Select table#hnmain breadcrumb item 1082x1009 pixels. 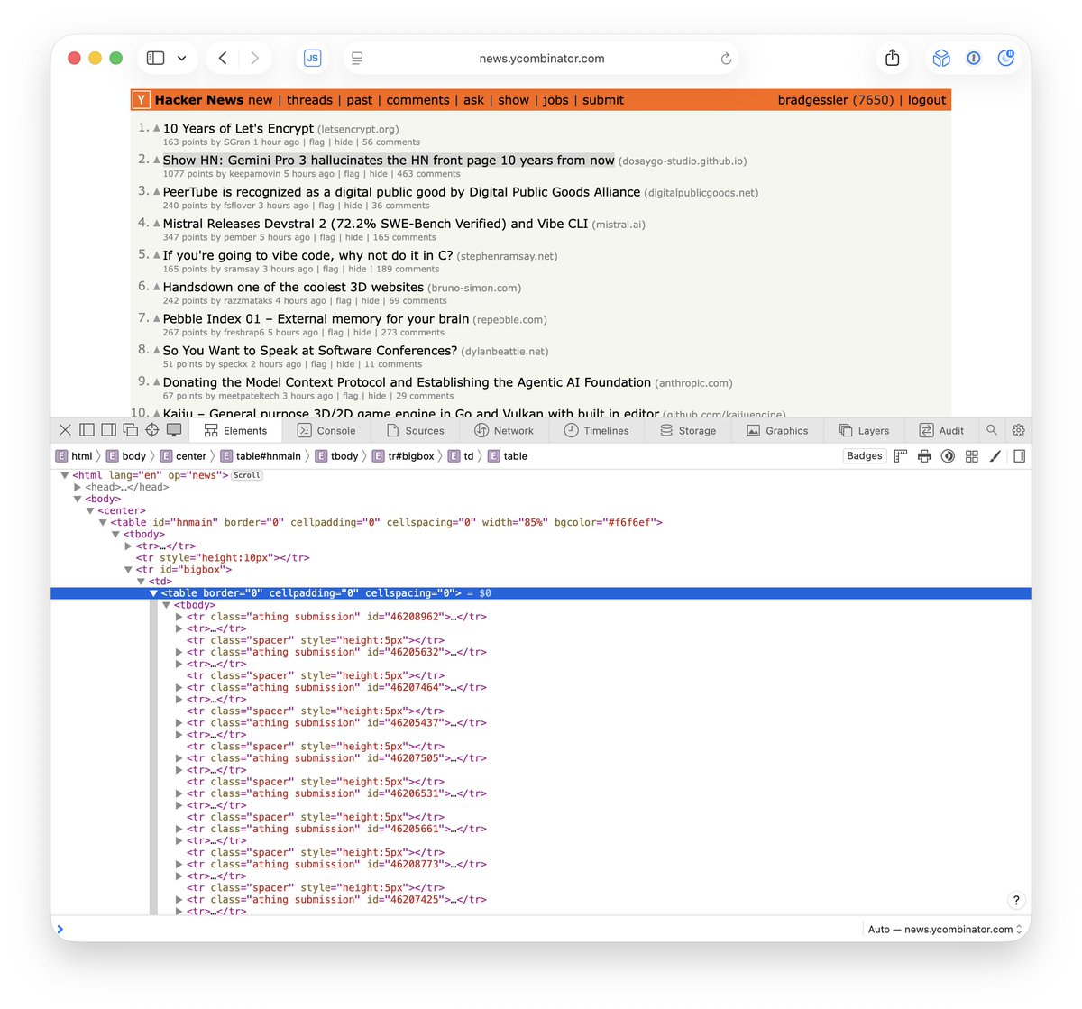[261, 456]
